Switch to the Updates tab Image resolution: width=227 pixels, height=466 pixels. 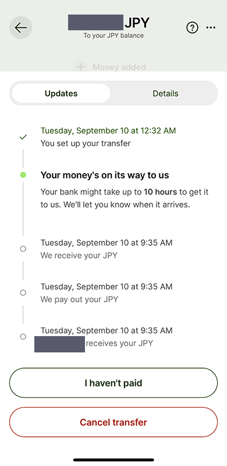click(x=61, y=93)
